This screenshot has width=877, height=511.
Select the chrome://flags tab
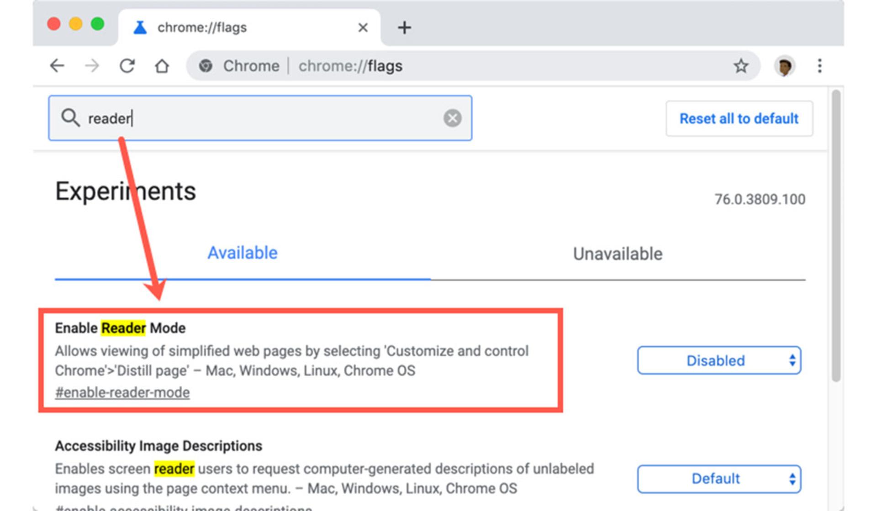click(x=249, y=27)
